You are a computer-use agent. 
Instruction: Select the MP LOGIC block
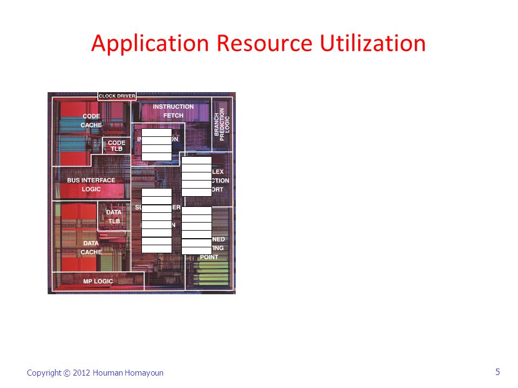98,281
